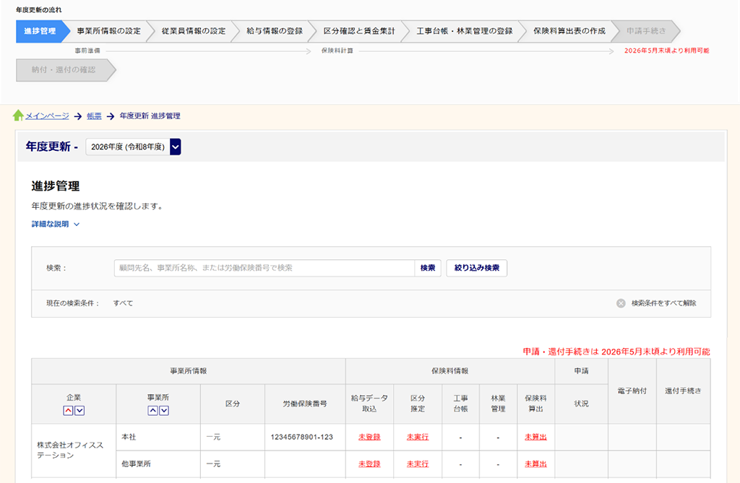Image resolution: width=740 pixels, height=483 pixels.
Task: Focus the search text input field
Action: (x=264, y=268)
